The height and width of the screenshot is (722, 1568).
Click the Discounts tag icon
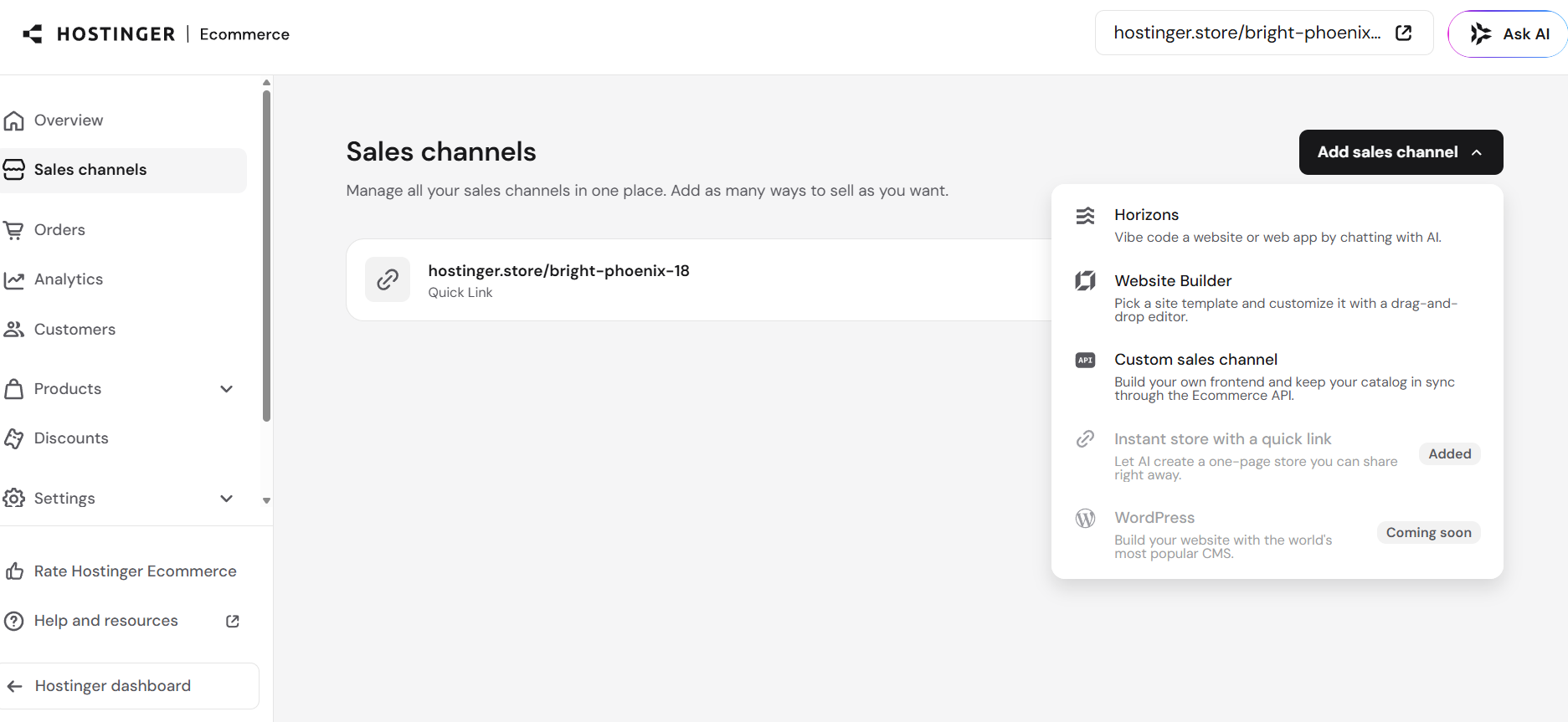click(13, 438)
